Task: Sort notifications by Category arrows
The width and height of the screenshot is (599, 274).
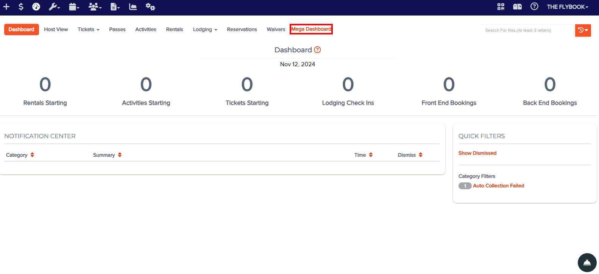Action: coord(33,155)
